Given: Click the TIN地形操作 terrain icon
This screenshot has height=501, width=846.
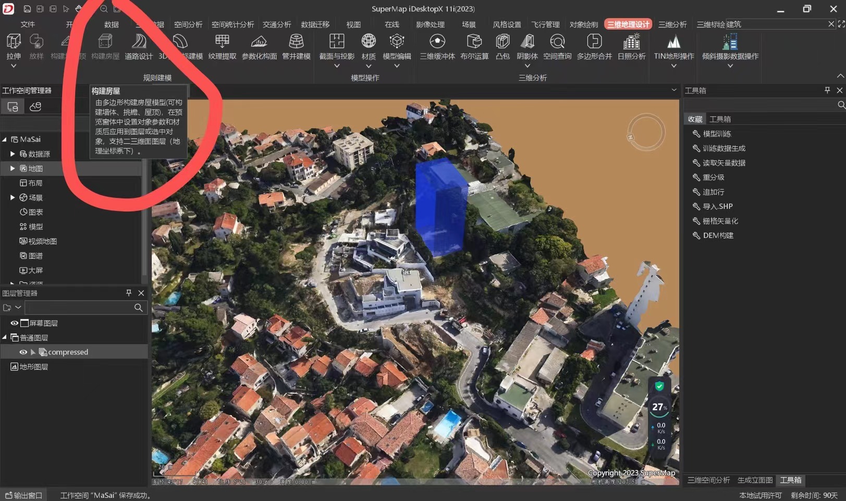Looking at the screenshot, I should pyautogui.click(x=673, y=41).
